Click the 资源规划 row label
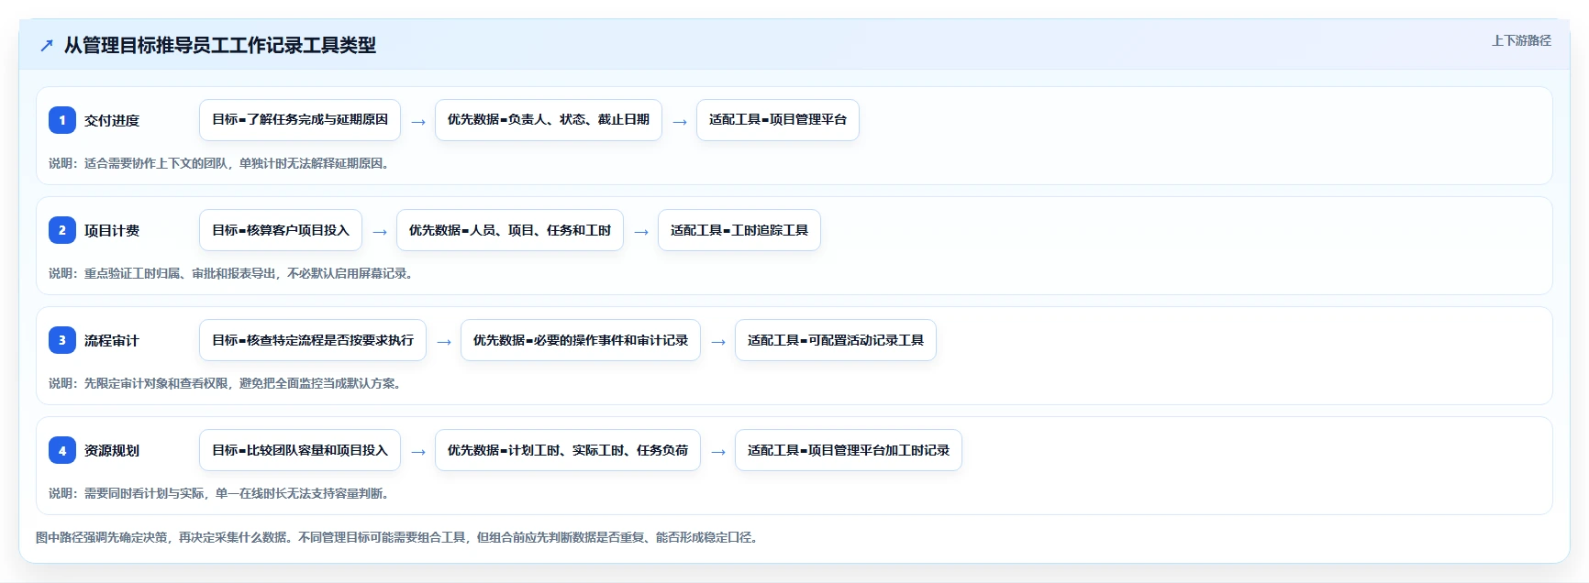 tap(112, 451)
